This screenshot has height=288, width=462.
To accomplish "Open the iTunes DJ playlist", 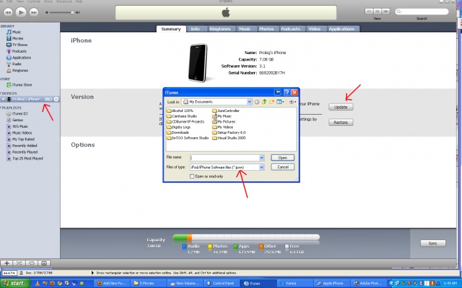I will [20, 113].
